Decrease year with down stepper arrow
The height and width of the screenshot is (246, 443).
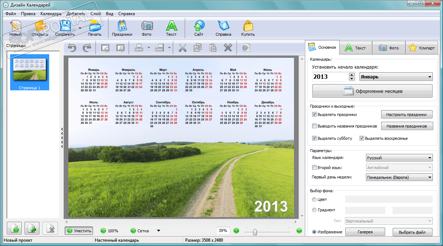pos(352,79)
